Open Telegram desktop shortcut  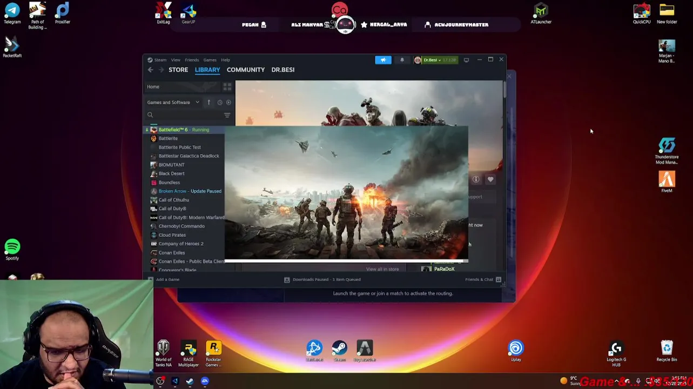tap(12, 14)
